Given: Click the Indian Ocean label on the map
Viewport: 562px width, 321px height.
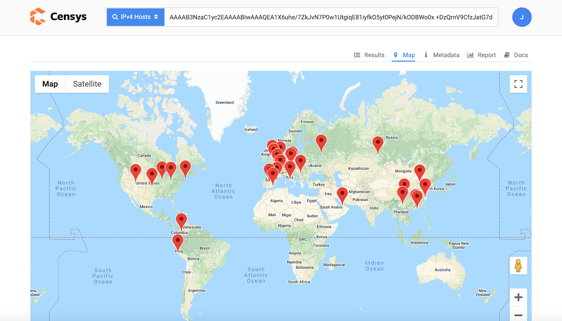Looking at the screenshot, I should [x=374, y=266].
